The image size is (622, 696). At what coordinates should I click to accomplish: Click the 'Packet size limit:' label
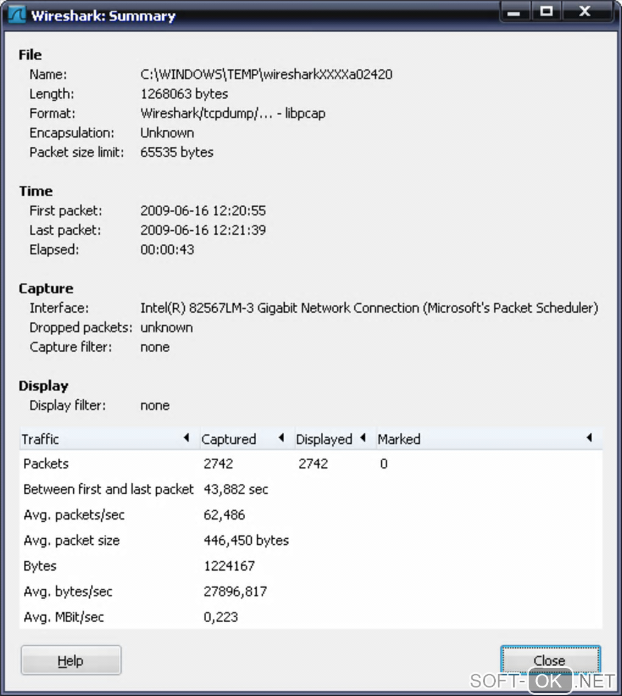tap(77, 152)
